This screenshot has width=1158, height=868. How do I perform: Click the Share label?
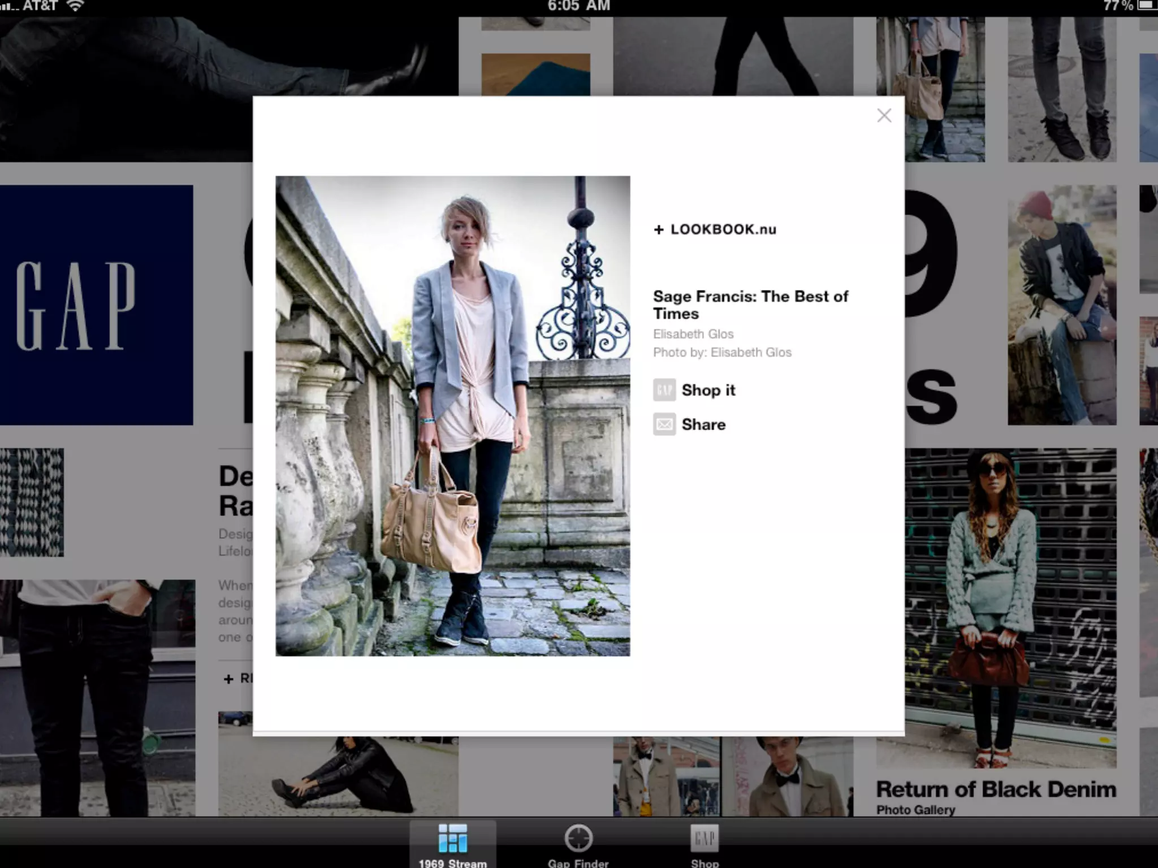tap(703, 424)
